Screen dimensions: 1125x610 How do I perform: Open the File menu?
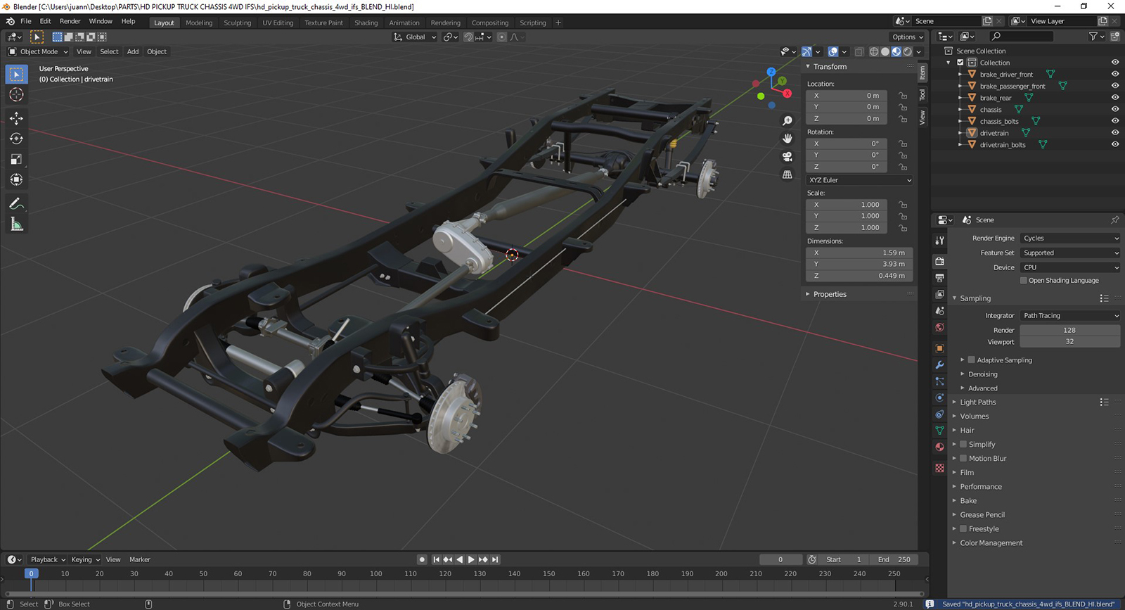[x=26, y=21]
